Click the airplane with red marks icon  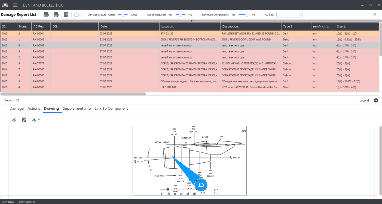coord(14,120)
